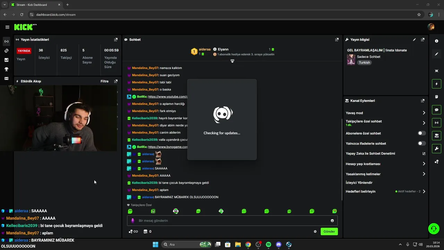Insert the last green emote in emote row
This screenshot has height=250, width=444.
click(334, 211)
